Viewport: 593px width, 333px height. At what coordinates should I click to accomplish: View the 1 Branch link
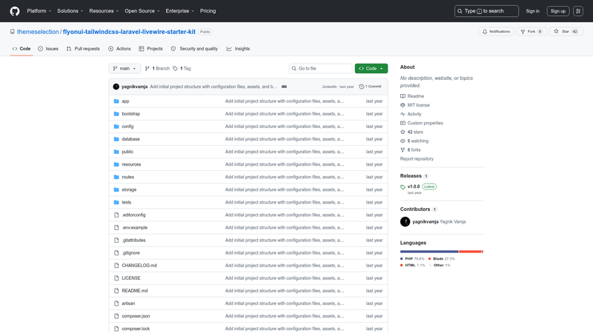coord(157,68)
